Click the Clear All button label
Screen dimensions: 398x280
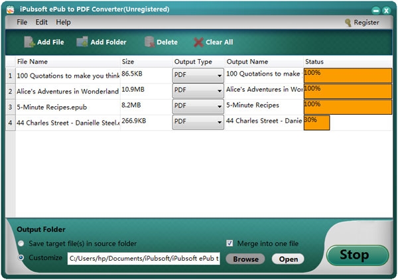coord(220,42)
